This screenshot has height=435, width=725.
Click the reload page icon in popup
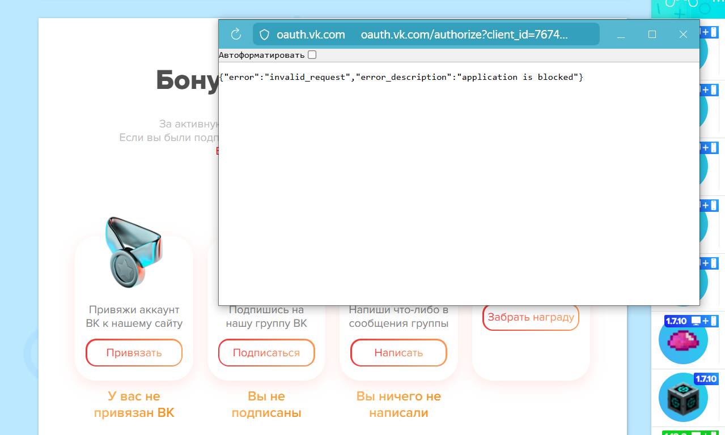[236, 35]
